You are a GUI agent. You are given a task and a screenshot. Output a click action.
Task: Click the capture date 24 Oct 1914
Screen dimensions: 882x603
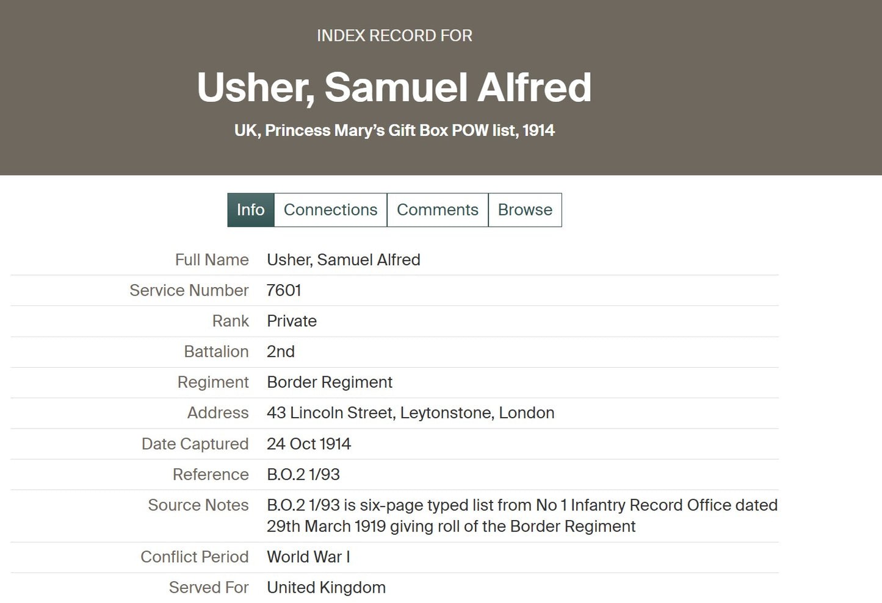point(309,444)
